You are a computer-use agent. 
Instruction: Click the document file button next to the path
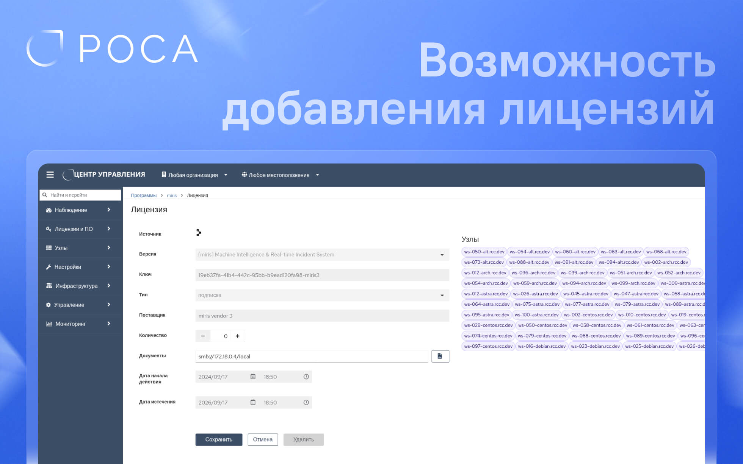[440, 356]
